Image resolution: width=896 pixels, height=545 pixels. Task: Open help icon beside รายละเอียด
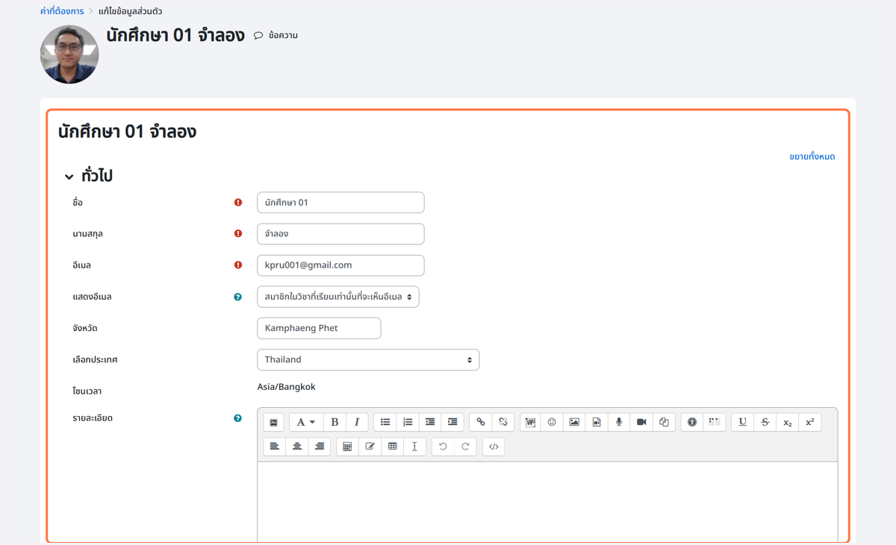[237, 418]
